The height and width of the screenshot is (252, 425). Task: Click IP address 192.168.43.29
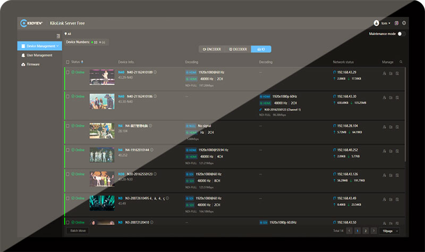click(x=347, y=72)
